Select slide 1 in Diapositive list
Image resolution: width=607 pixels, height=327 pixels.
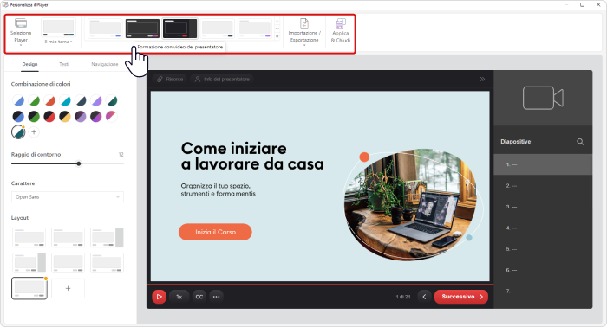coord(543,164)
